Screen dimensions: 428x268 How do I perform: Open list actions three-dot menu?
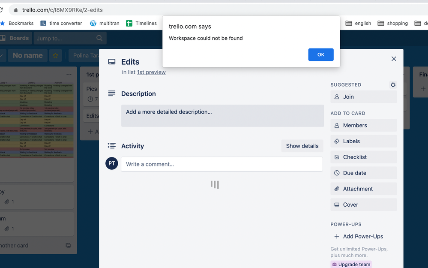[x=69, y=74]
